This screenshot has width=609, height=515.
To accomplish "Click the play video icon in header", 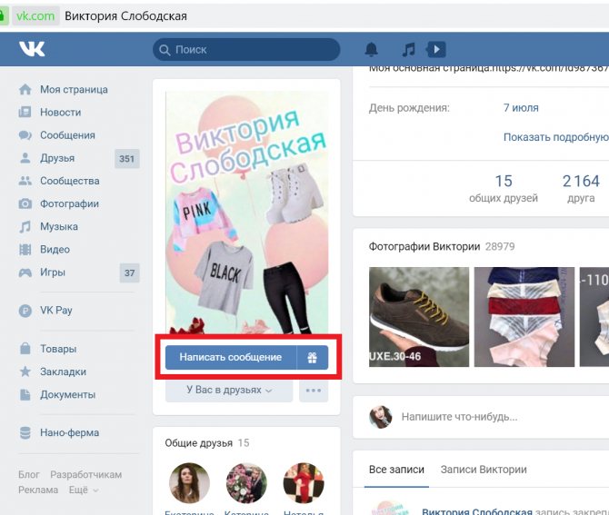I will (x=436, y=49).
